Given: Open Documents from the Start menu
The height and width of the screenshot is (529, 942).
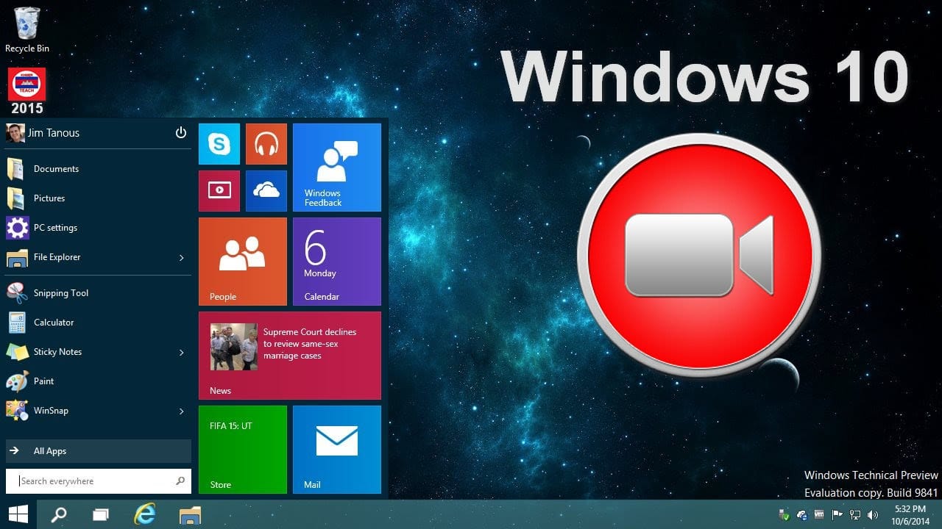Looking at the screenshot, I should (99, 169).
